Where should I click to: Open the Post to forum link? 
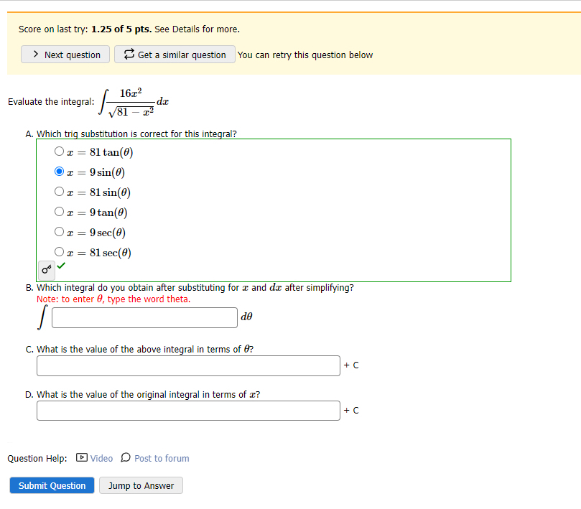[x=162, y=458]
